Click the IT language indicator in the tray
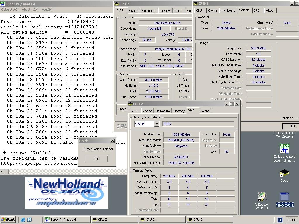299x224 pixels. tap(280, 220)
